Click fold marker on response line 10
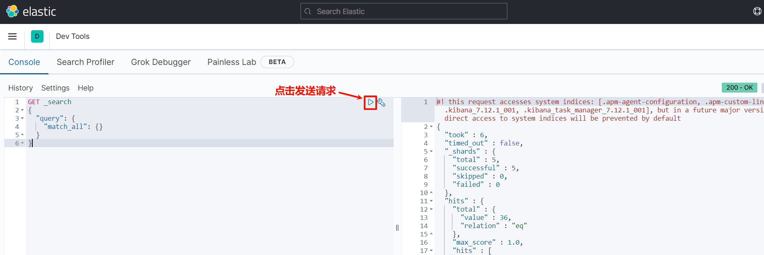Viewport: 764px width, 255px height. (x=431, y=193)
